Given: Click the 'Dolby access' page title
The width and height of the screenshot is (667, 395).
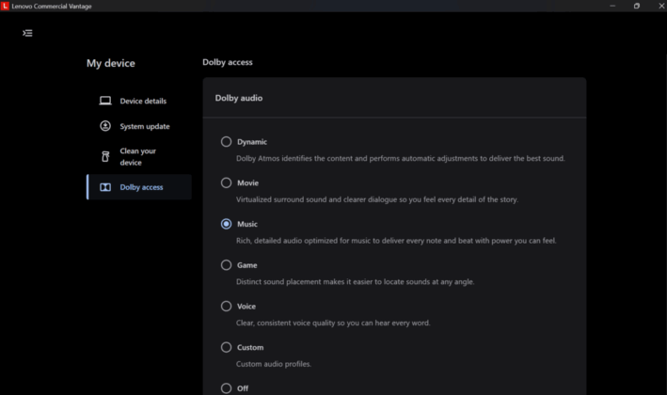Looking at the screenshot, I should click(x=228, y=62).
